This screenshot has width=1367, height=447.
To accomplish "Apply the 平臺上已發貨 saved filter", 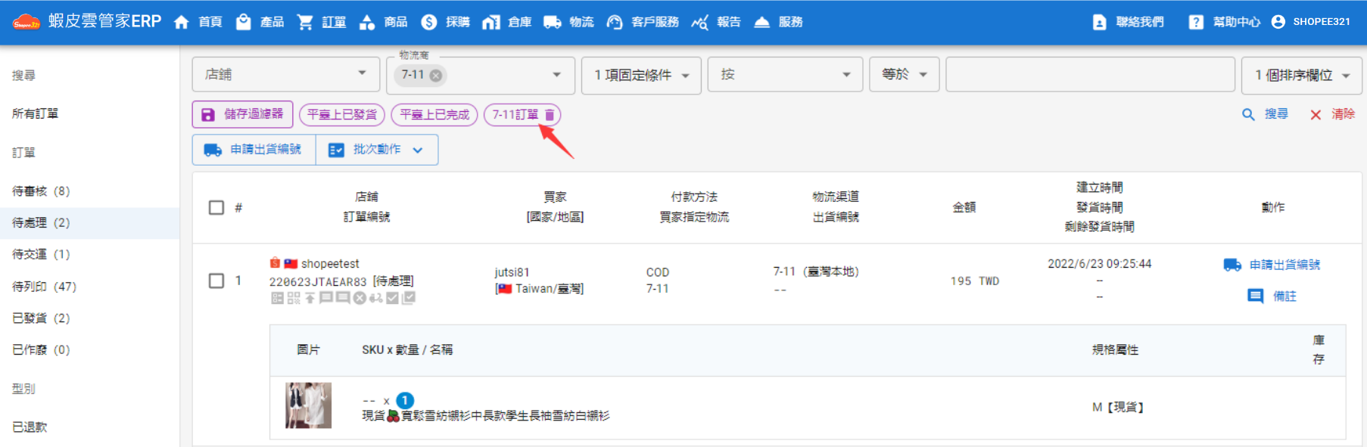I will pos(342,114).
